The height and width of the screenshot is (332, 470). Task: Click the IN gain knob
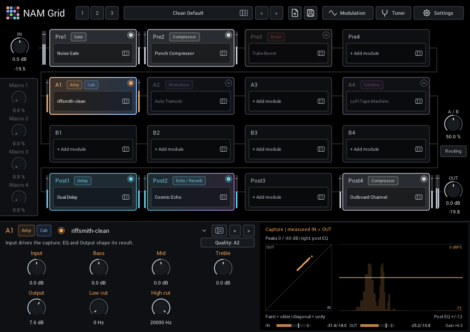tap(19, 46)
